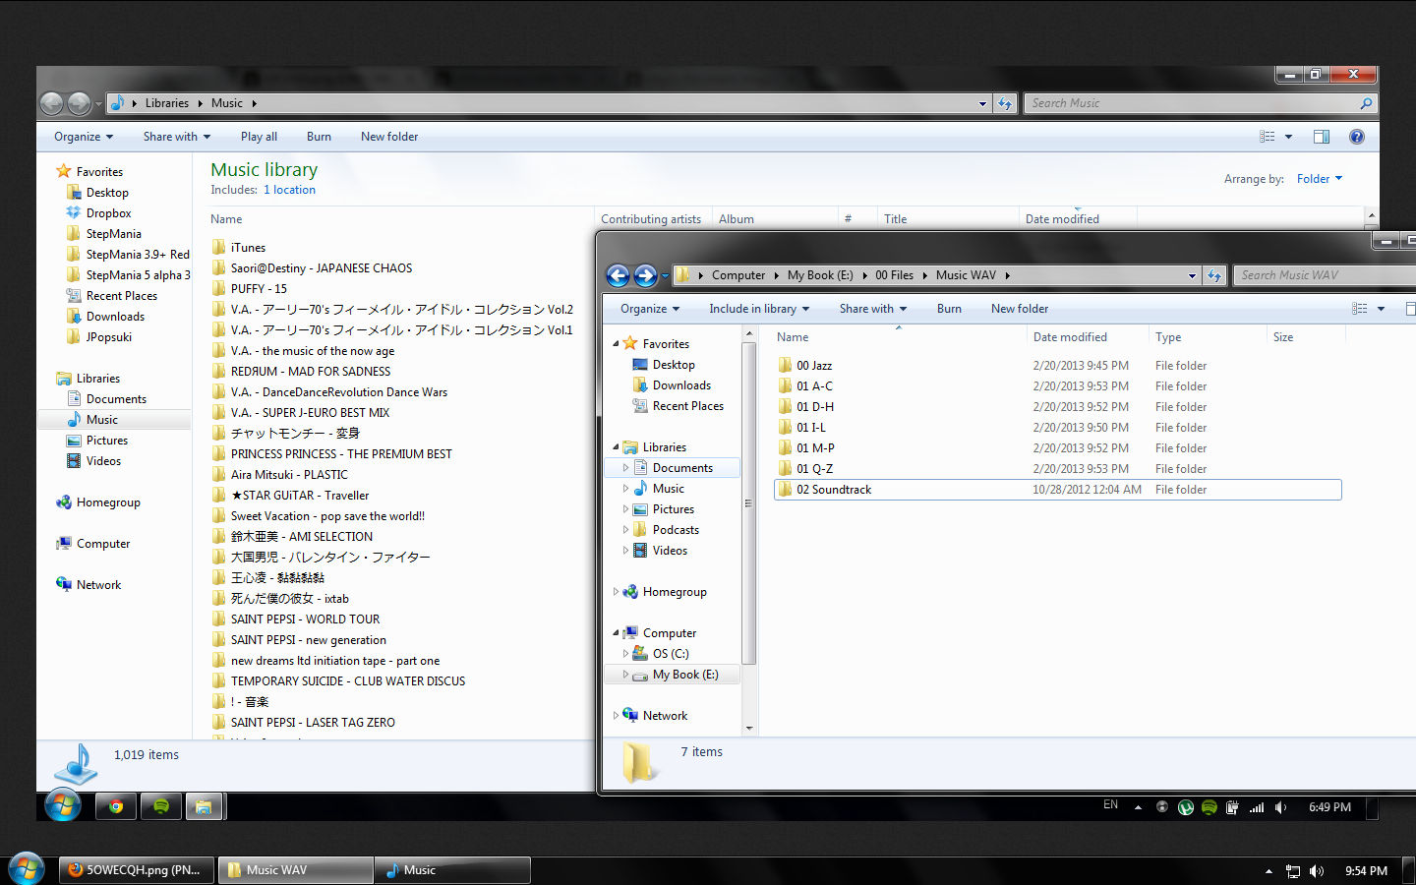Click Burn in Music WAV toolbar
The height and width of the screenshot is (885, 1416).
(949, 309)
